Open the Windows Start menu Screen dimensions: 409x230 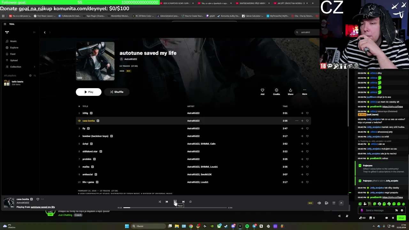127,226
